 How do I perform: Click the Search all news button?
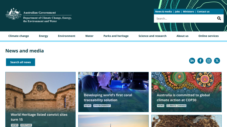(20, 62)
